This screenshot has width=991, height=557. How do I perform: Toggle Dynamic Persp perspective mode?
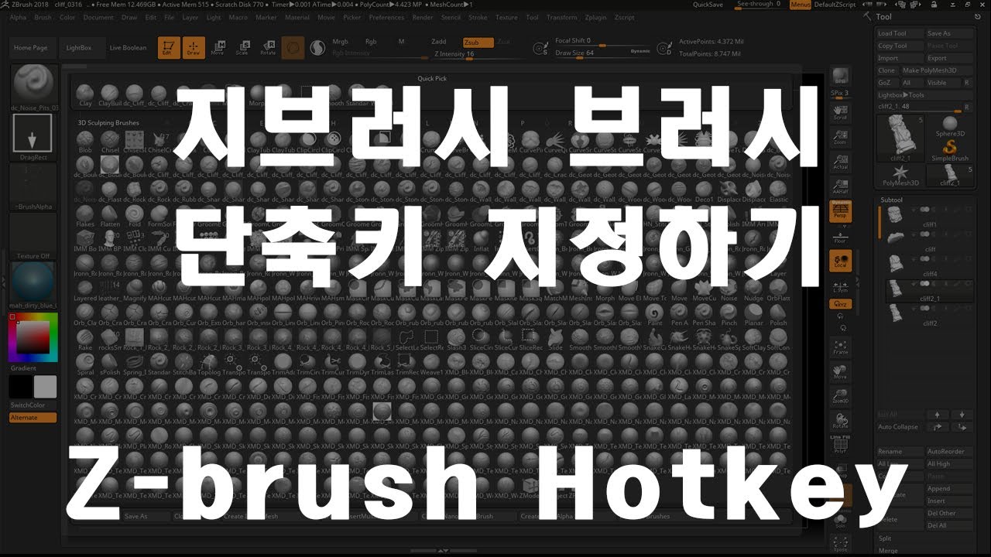pos(839,212)
